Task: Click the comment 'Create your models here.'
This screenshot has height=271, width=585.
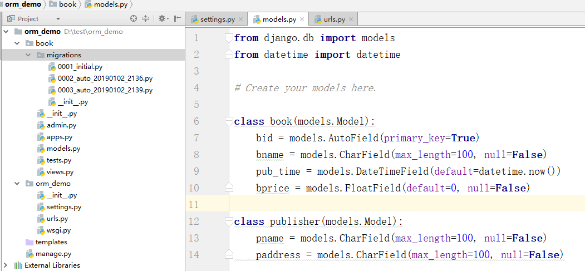Action: click(305, 88)
